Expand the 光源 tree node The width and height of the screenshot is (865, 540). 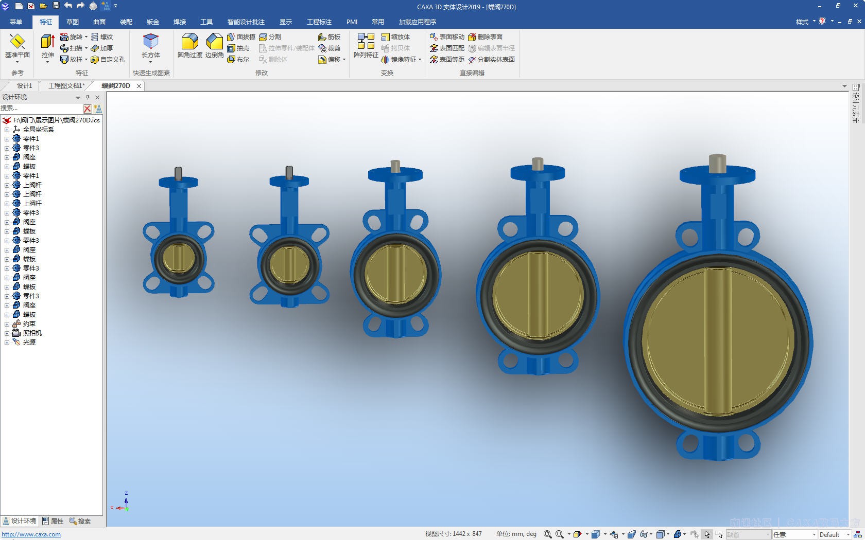(x=7, y=343)
